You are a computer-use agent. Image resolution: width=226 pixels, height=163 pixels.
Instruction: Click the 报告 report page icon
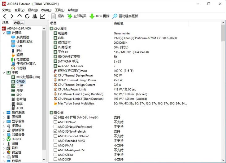[54, 16]
